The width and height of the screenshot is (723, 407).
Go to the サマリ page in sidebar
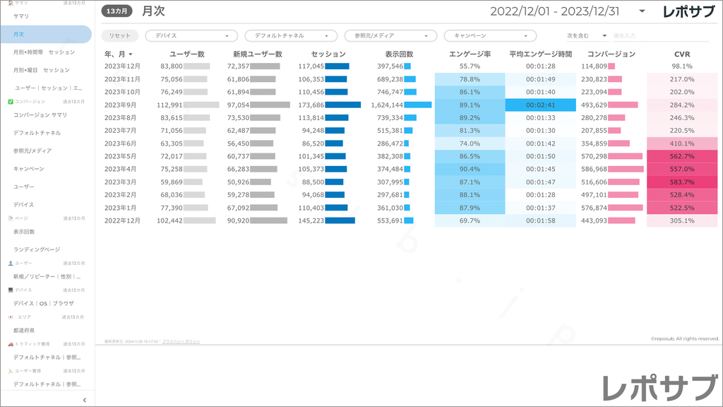pyautogui.click(x=21, y=16)
